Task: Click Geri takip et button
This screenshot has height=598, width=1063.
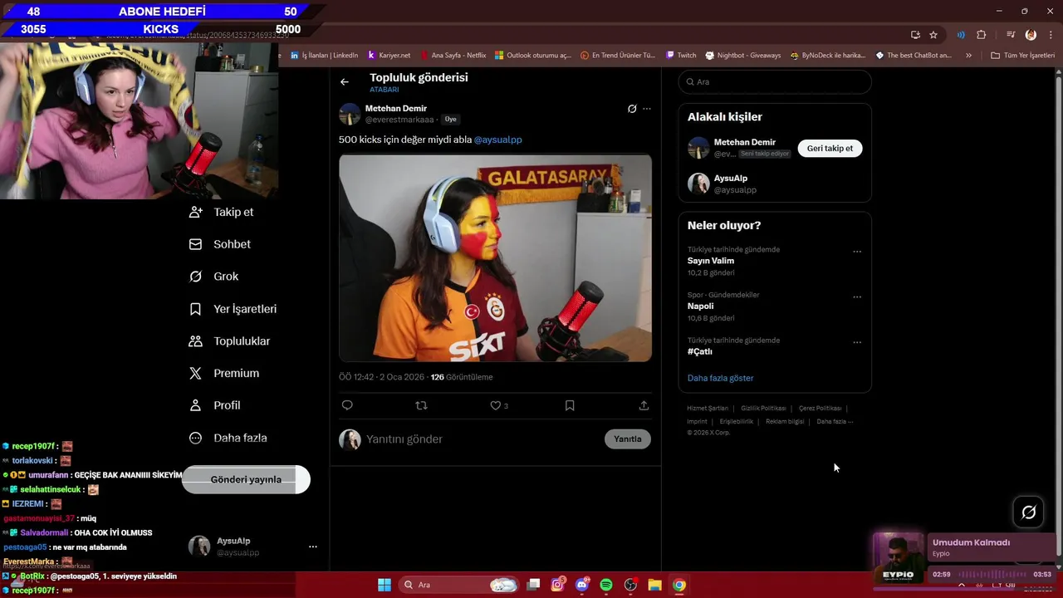Action: coord(830,149)
